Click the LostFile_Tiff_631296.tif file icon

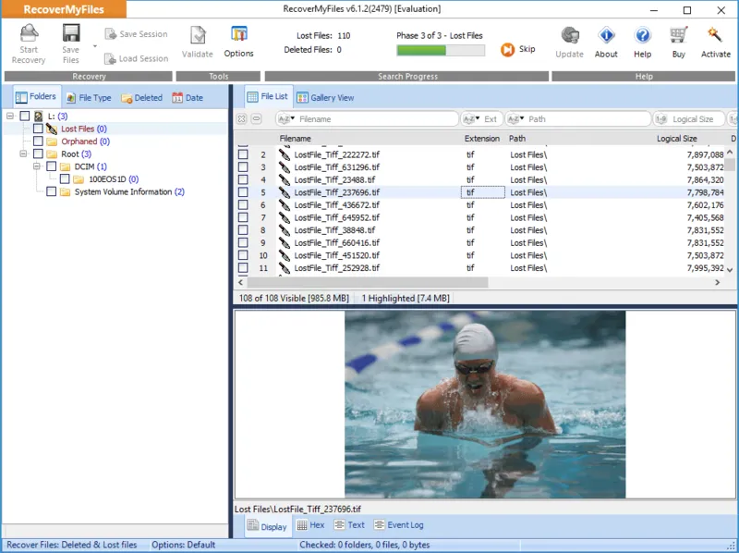click(285, 167)
